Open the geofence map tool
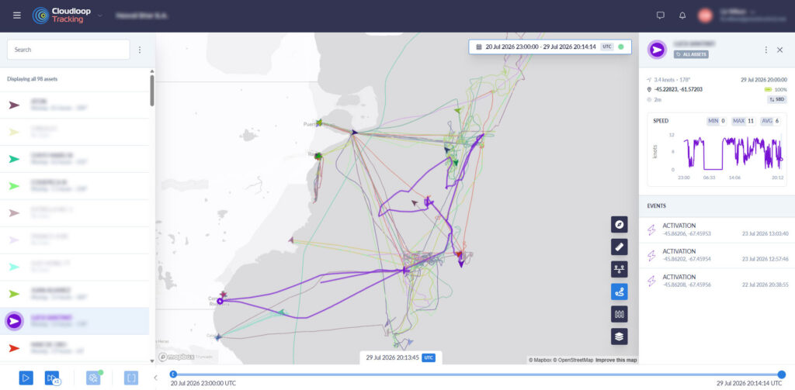Viewport: 795px width, 390px height. (619, 314)
